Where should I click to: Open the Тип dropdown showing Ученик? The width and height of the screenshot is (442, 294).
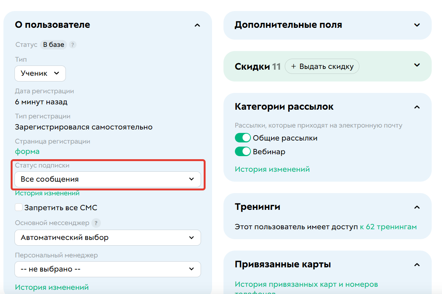[40, 73]
